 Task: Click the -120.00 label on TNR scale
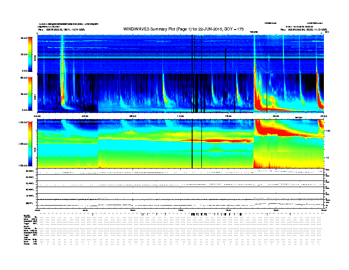coord(23,122)
